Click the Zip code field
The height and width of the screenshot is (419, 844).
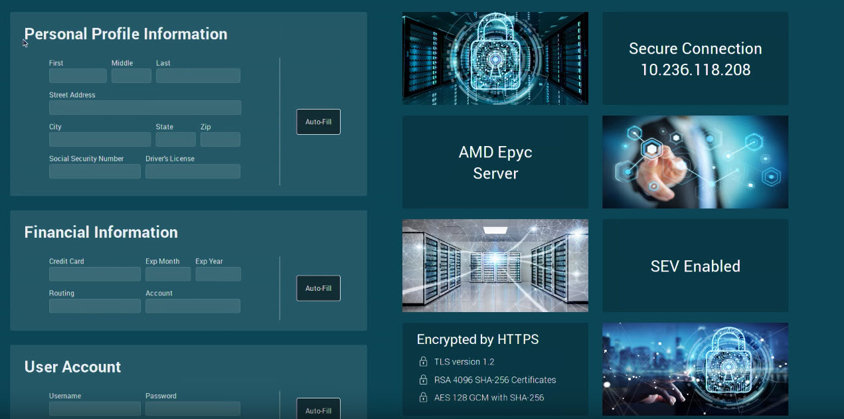tap(220, 139)
